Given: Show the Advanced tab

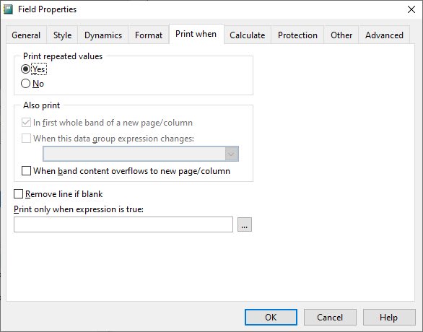Looking at the screenshot, I should click(x=384, y=35).
